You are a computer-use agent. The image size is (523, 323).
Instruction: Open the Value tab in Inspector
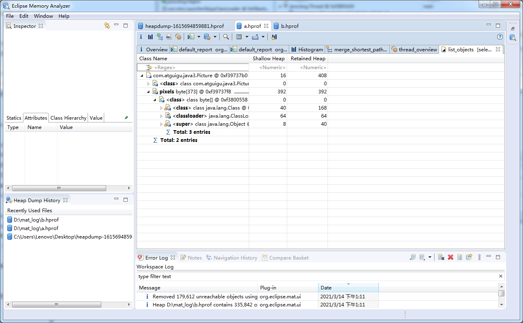pos(96,118)
